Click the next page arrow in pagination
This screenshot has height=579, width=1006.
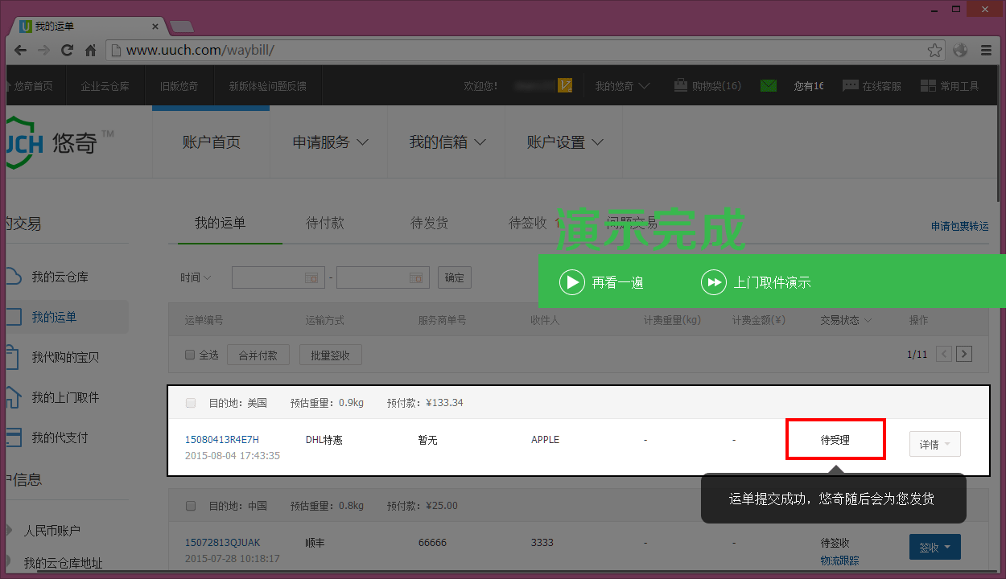tap(964, 353)
